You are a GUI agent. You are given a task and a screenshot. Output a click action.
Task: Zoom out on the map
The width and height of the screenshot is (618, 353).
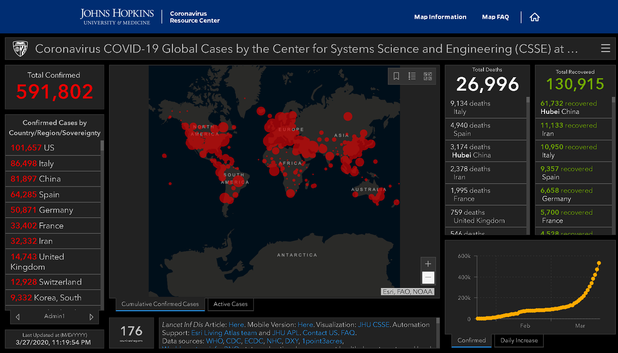coord(428,278)
